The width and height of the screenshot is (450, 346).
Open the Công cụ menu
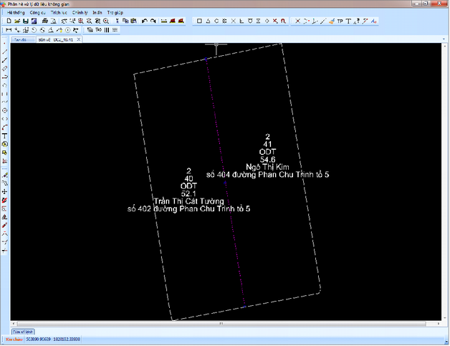coord(38,12)
